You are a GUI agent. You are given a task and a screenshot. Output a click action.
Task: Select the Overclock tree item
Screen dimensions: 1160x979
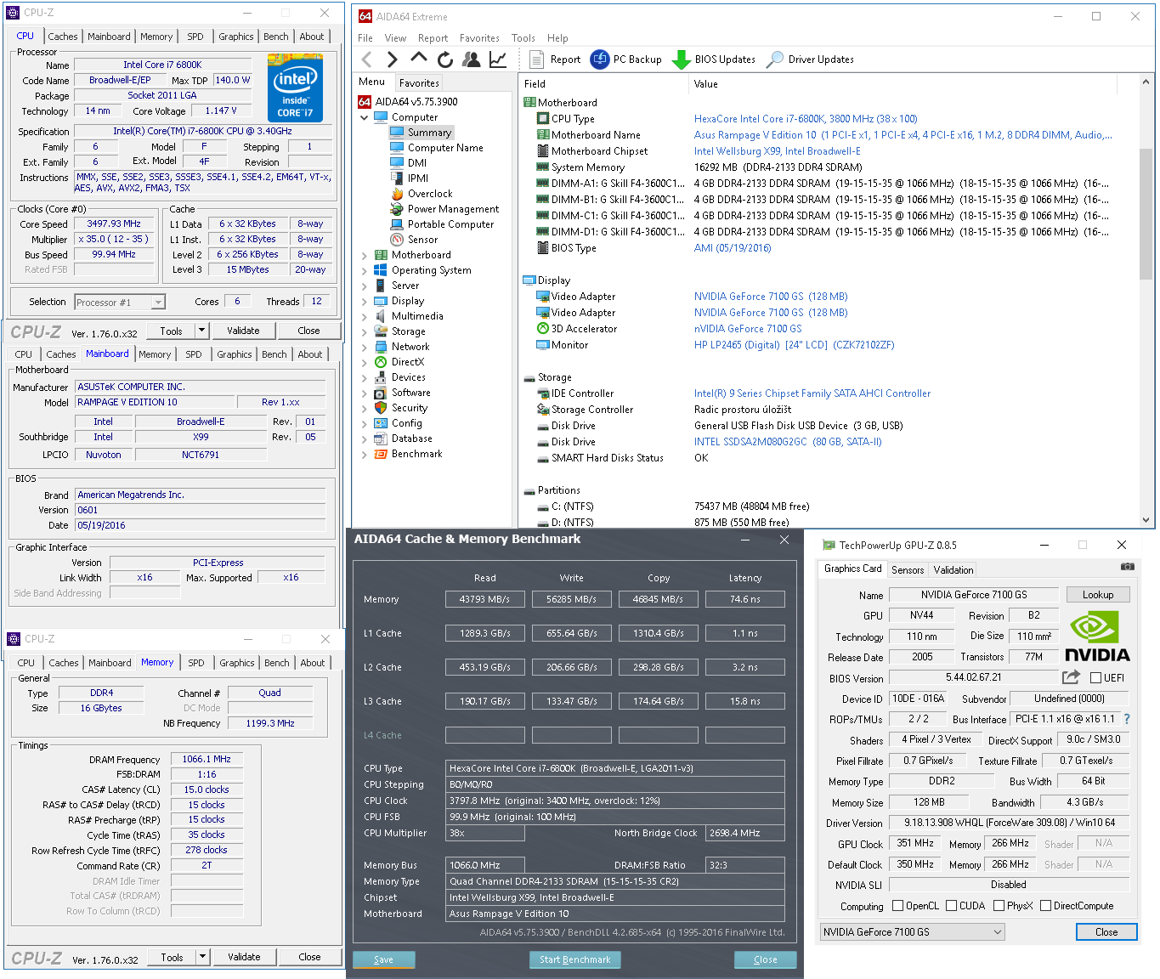[430, 194]
